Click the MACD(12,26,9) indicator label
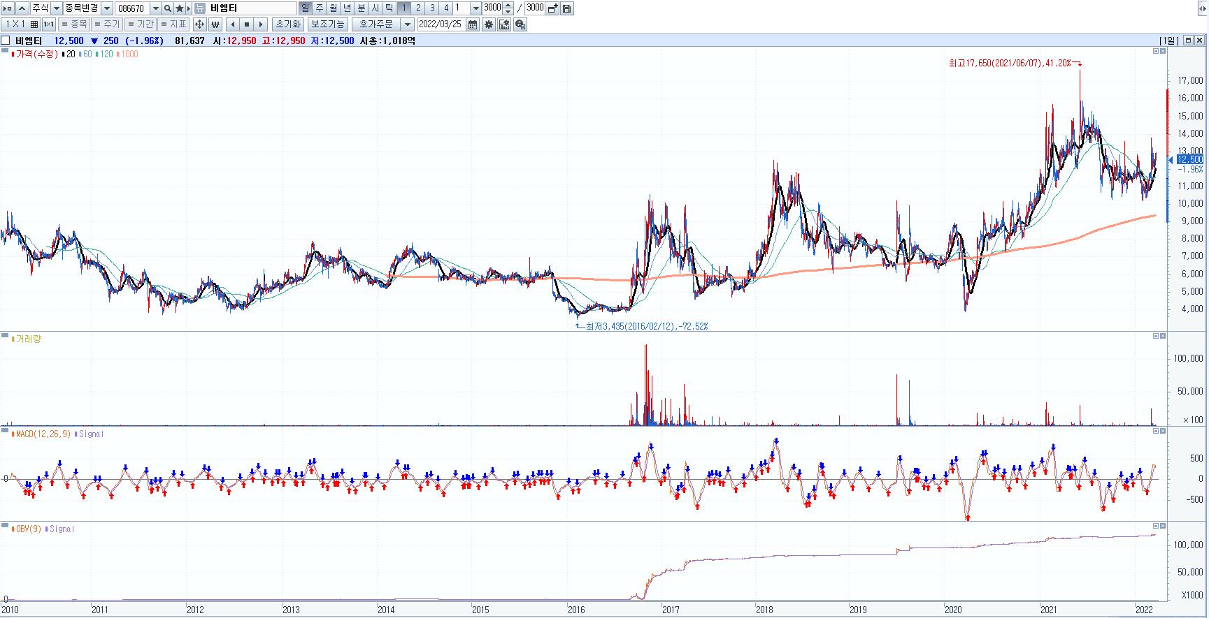The height and width of the screenshot is (618, 1209). 42,434
